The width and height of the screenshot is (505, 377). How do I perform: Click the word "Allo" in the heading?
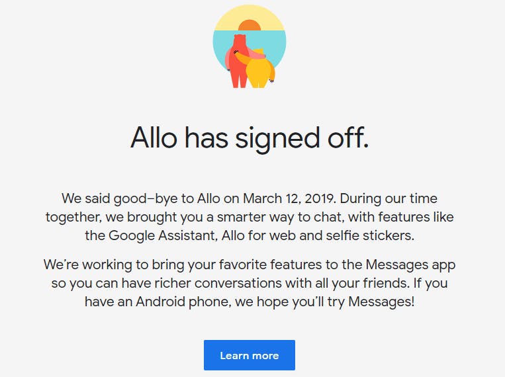coord(154,138)
